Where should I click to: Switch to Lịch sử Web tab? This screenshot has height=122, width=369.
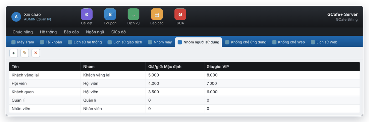[324, 42]
